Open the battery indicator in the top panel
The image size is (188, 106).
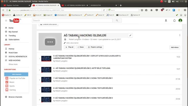[x=173, y=1]
